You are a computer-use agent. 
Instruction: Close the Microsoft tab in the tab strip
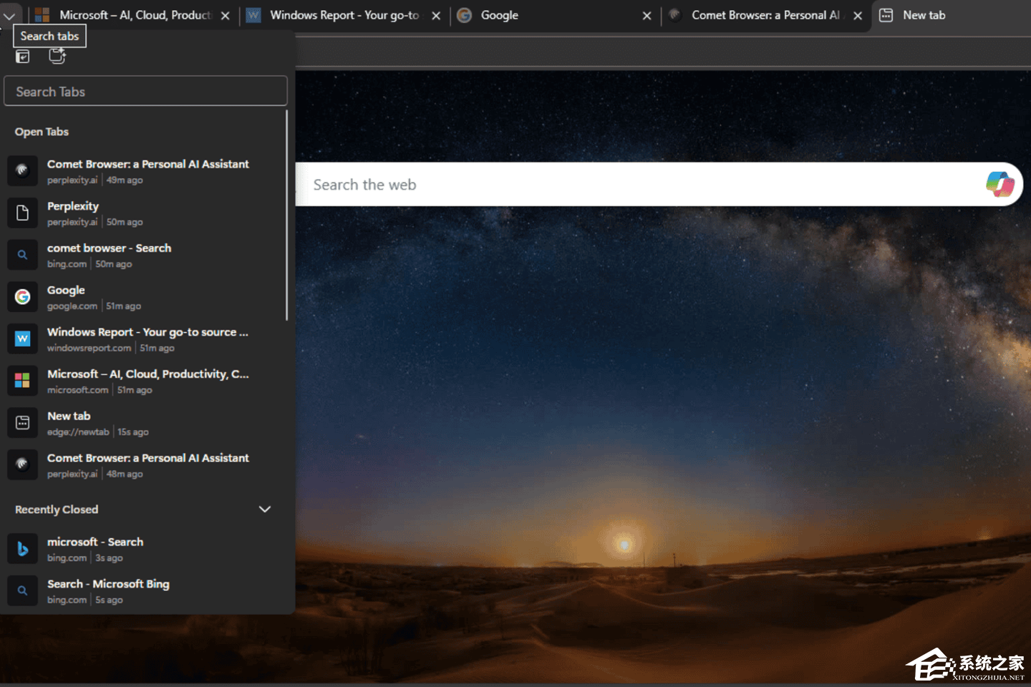point(225,16)
